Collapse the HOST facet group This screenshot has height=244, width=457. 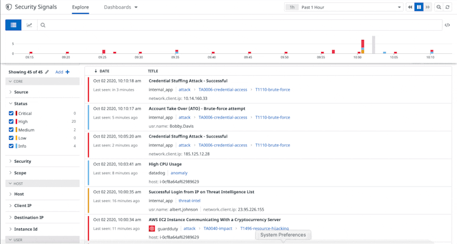coord(42,183)
